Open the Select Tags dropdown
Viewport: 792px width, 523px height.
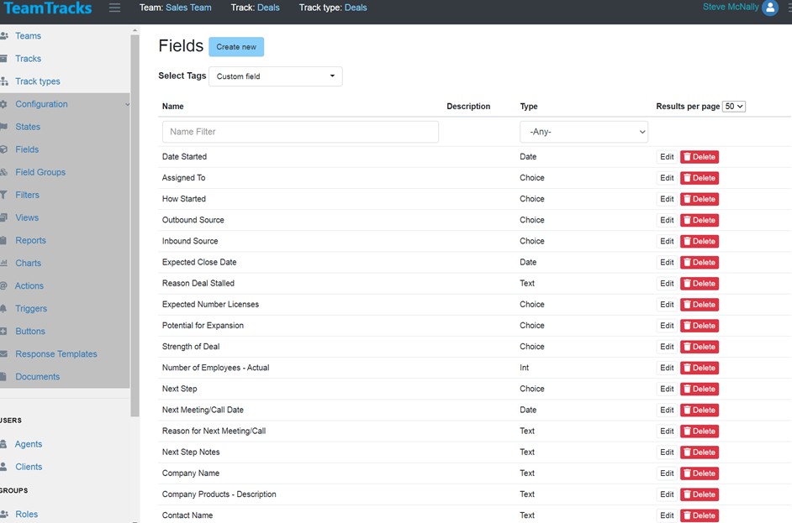275,76
